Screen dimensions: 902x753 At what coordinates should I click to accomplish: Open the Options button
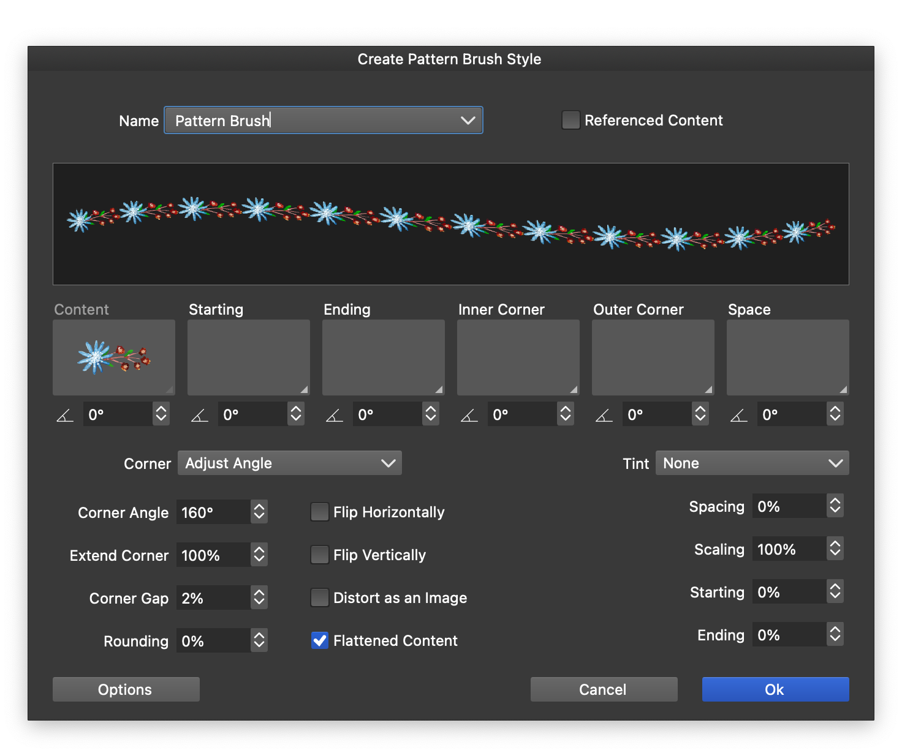coord(126,689)
